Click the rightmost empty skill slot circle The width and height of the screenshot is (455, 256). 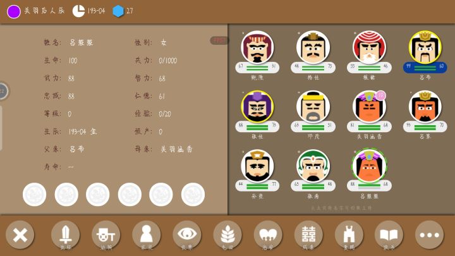point(193,195)
